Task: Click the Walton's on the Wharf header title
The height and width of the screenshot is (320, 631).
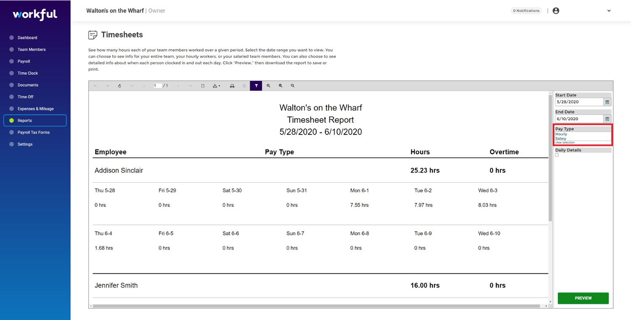Action: (115, 11)
